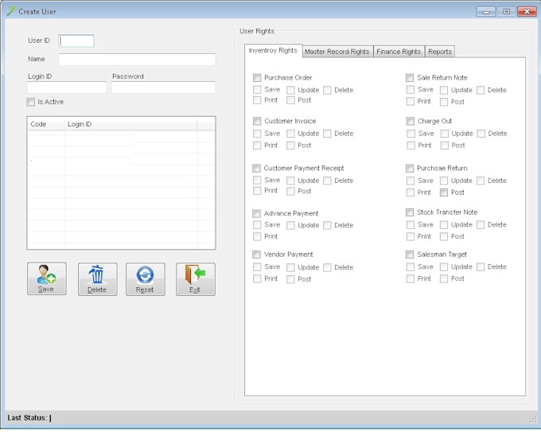541x439 pixels.
Task: Click the Delete trash bin icon button
Action: click(x=97, y=279)
